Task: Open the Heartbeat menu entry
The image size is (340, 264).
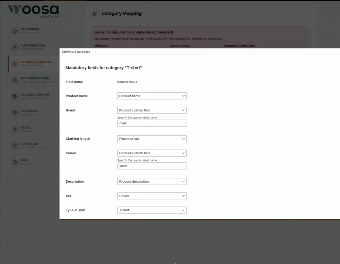Action: (x=29, y=111)
